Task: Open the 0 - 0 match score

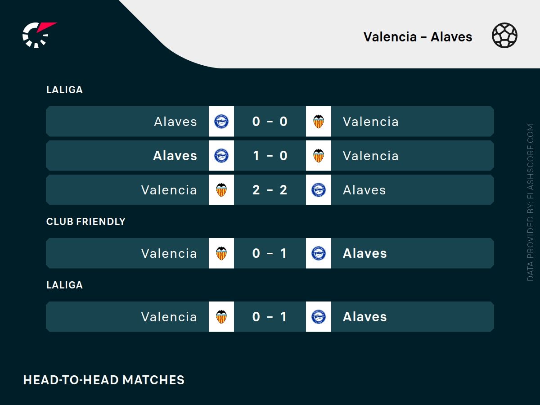Action: click(x=270, y=121)
